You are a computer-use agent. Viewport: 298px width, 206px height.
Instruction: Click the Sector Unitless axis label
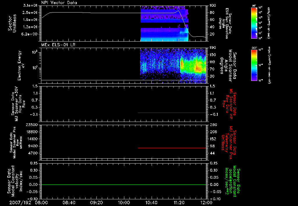click(12, 23)
